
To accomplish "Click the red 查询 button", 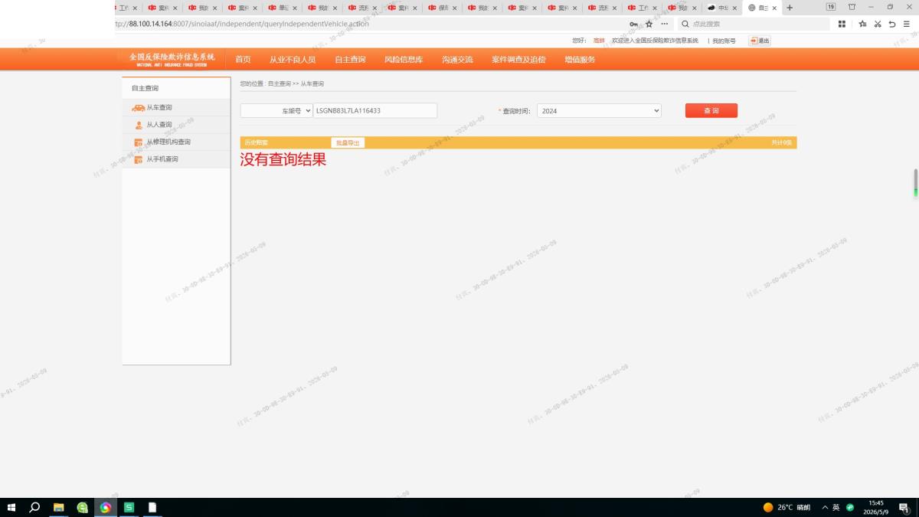I will (x=711, y=111).
